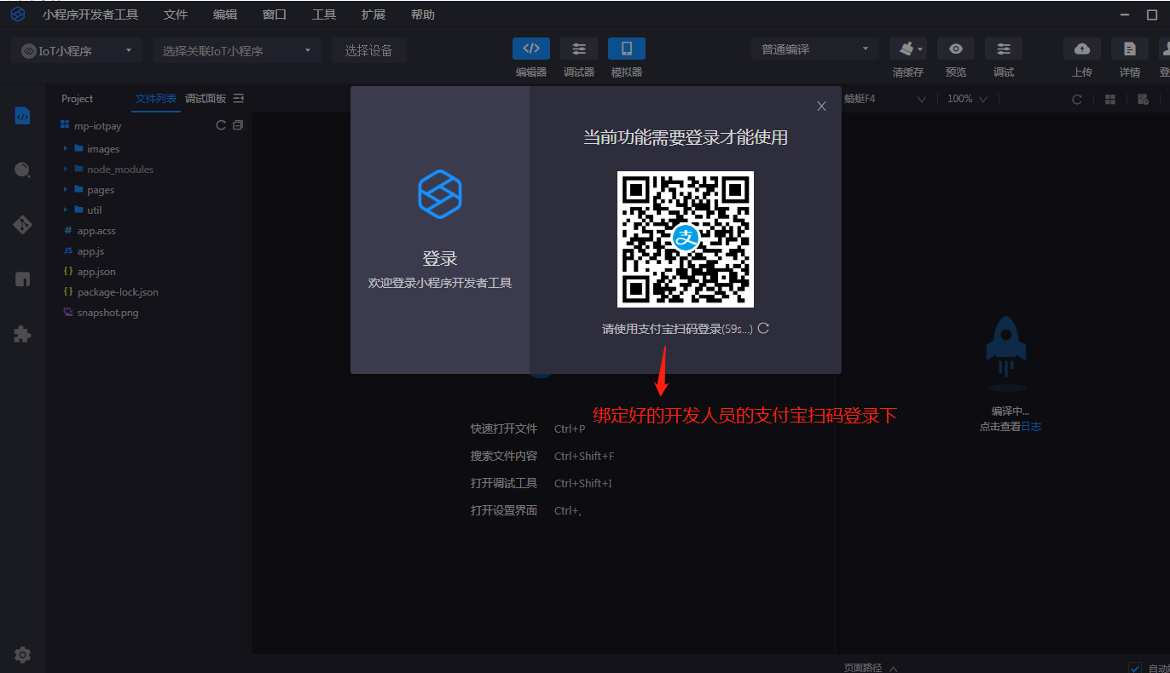1170x673 pixels.
Task: Click the simulator grid layout icon
Action: tap(1110, 99)
